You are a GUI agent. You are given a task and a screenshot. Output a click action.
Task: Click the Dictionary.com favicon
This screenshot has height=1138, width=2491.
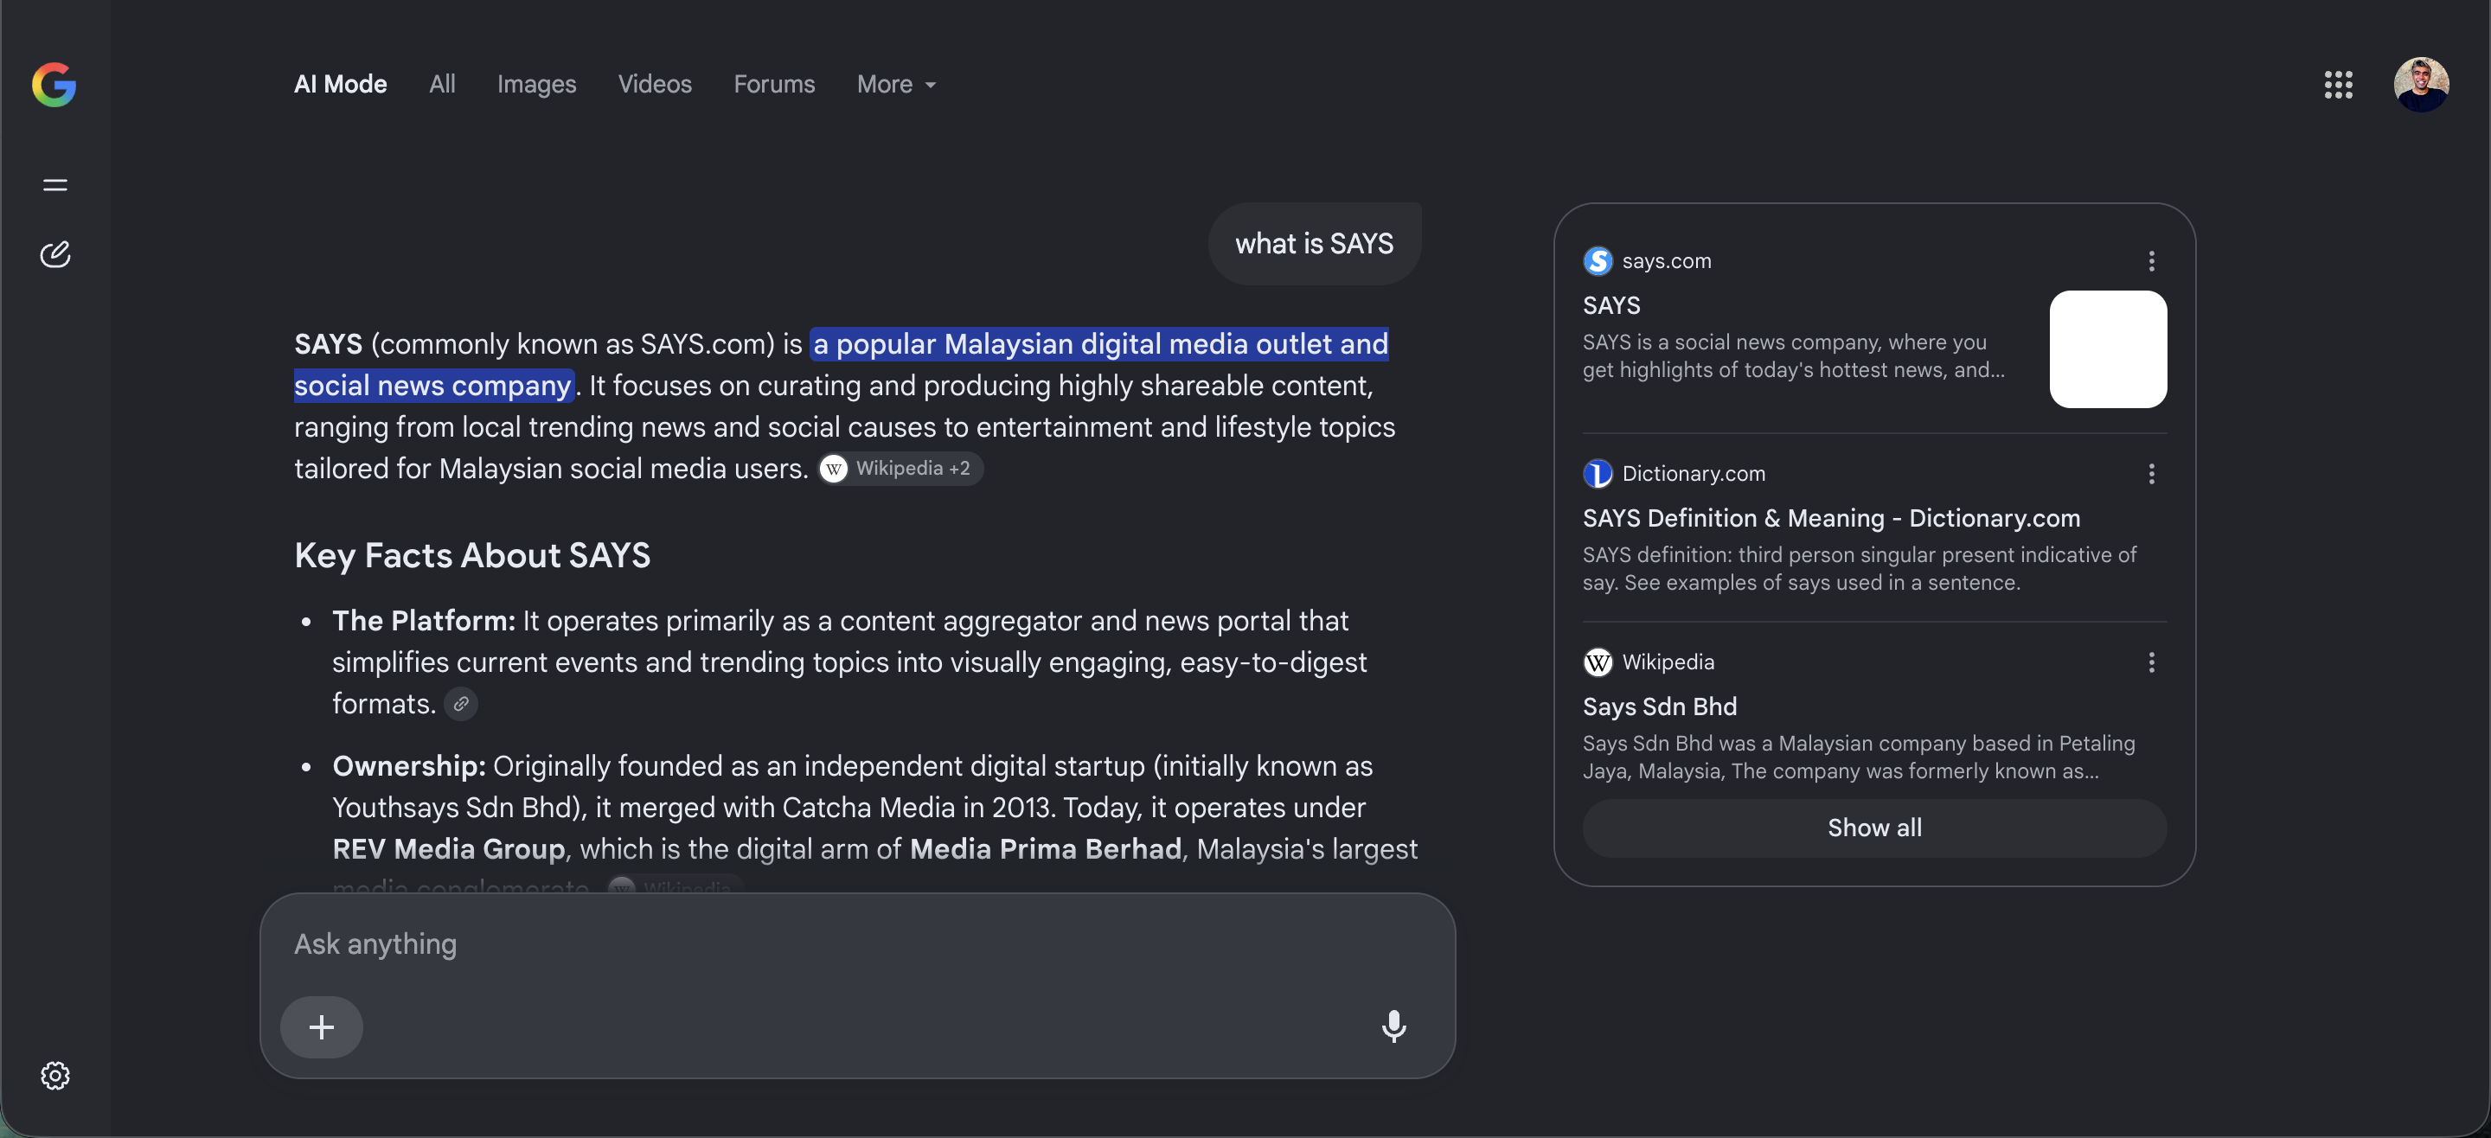pos(1598,474)
